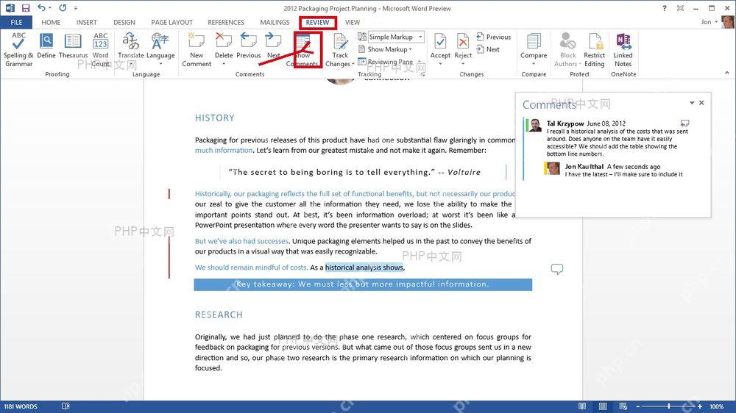Zoom out with the minus button

click(x=638, y=406)
